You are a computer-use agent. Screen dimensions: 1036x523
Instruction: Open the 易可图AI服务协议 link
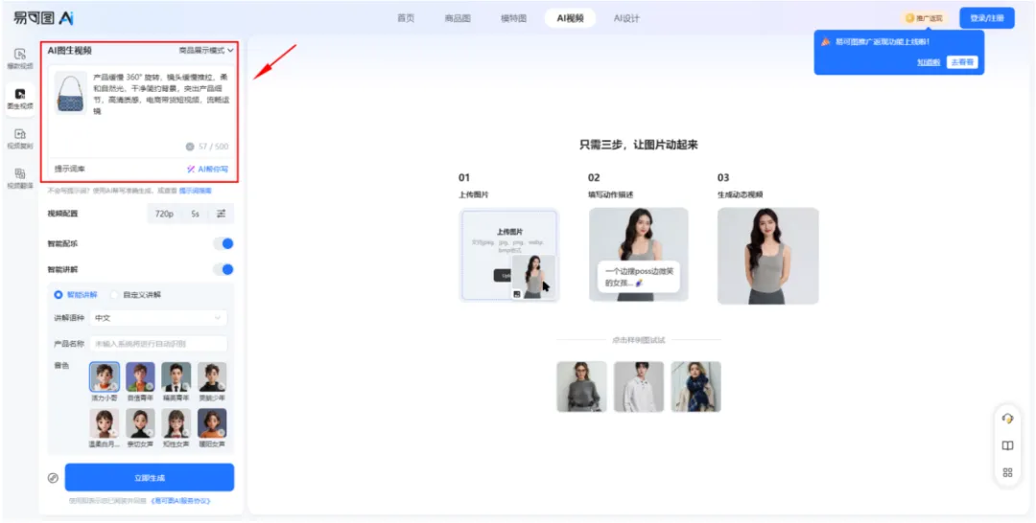coord(180,501)
